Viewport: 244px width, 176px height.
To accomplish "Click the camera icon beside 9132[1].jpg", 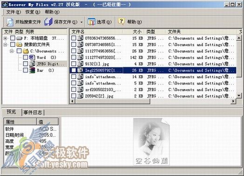I will pos(80,64).
